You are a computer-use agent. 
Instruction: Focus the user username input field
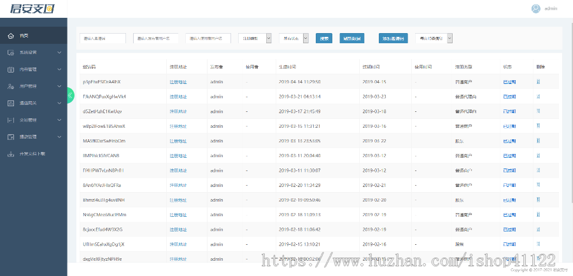[x=208, y=38]
